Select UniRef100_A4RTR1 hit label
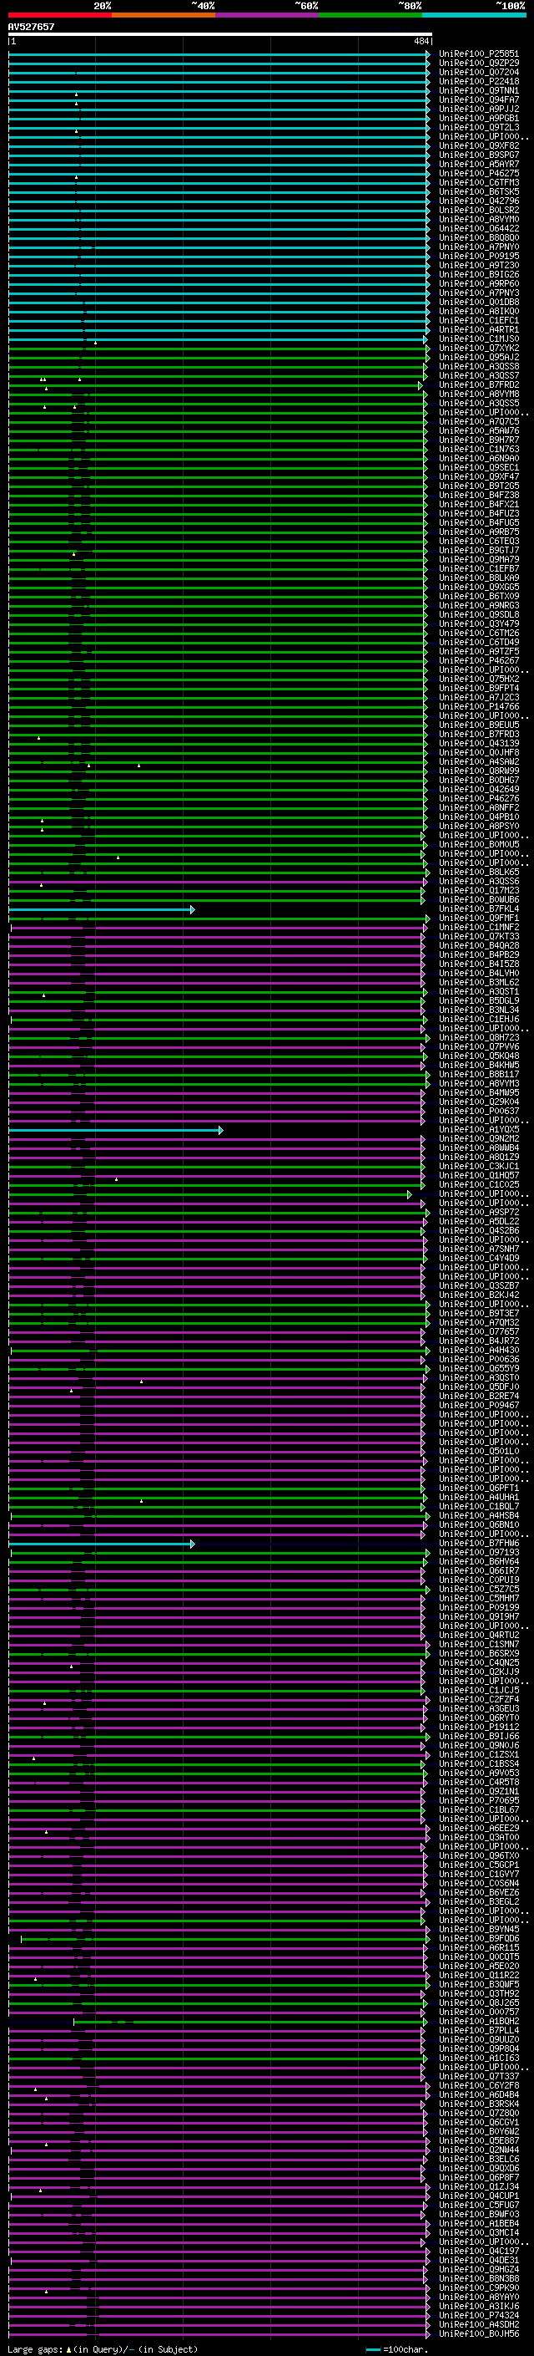 point(479,330)
